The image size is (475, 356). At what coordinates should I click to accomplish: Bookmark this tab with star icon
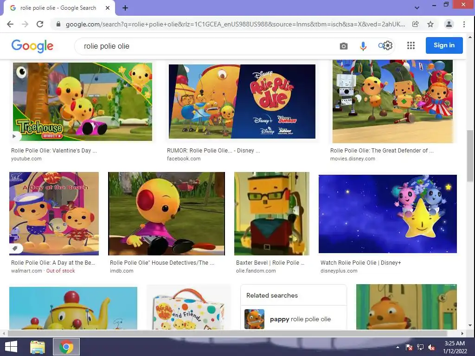click(430, 24)
